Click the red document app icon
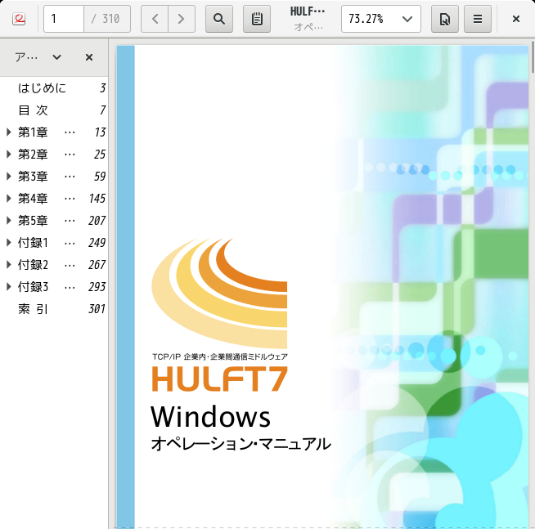The width and height of the screenshot is (535, 529). (19, 19)
